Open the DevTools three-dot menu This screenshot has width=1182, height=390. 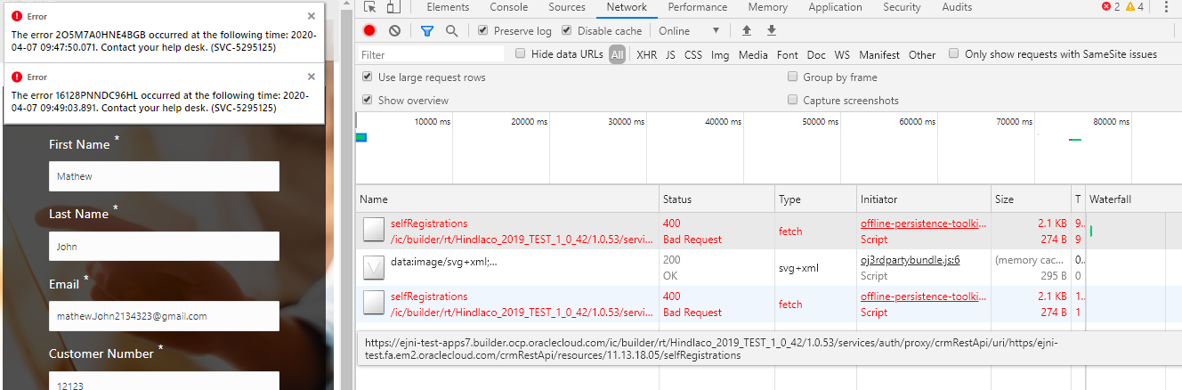1166,7
